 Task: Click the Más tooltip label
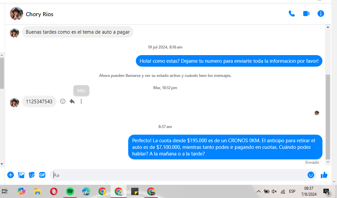[81, 91]
